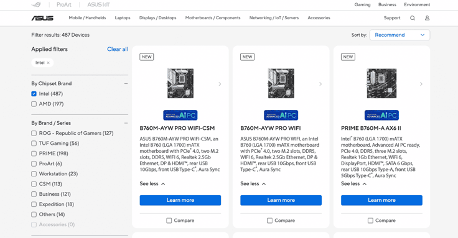Go to Environment section
The width and height of the screenshot is (458, 238).
pos(417,5)
